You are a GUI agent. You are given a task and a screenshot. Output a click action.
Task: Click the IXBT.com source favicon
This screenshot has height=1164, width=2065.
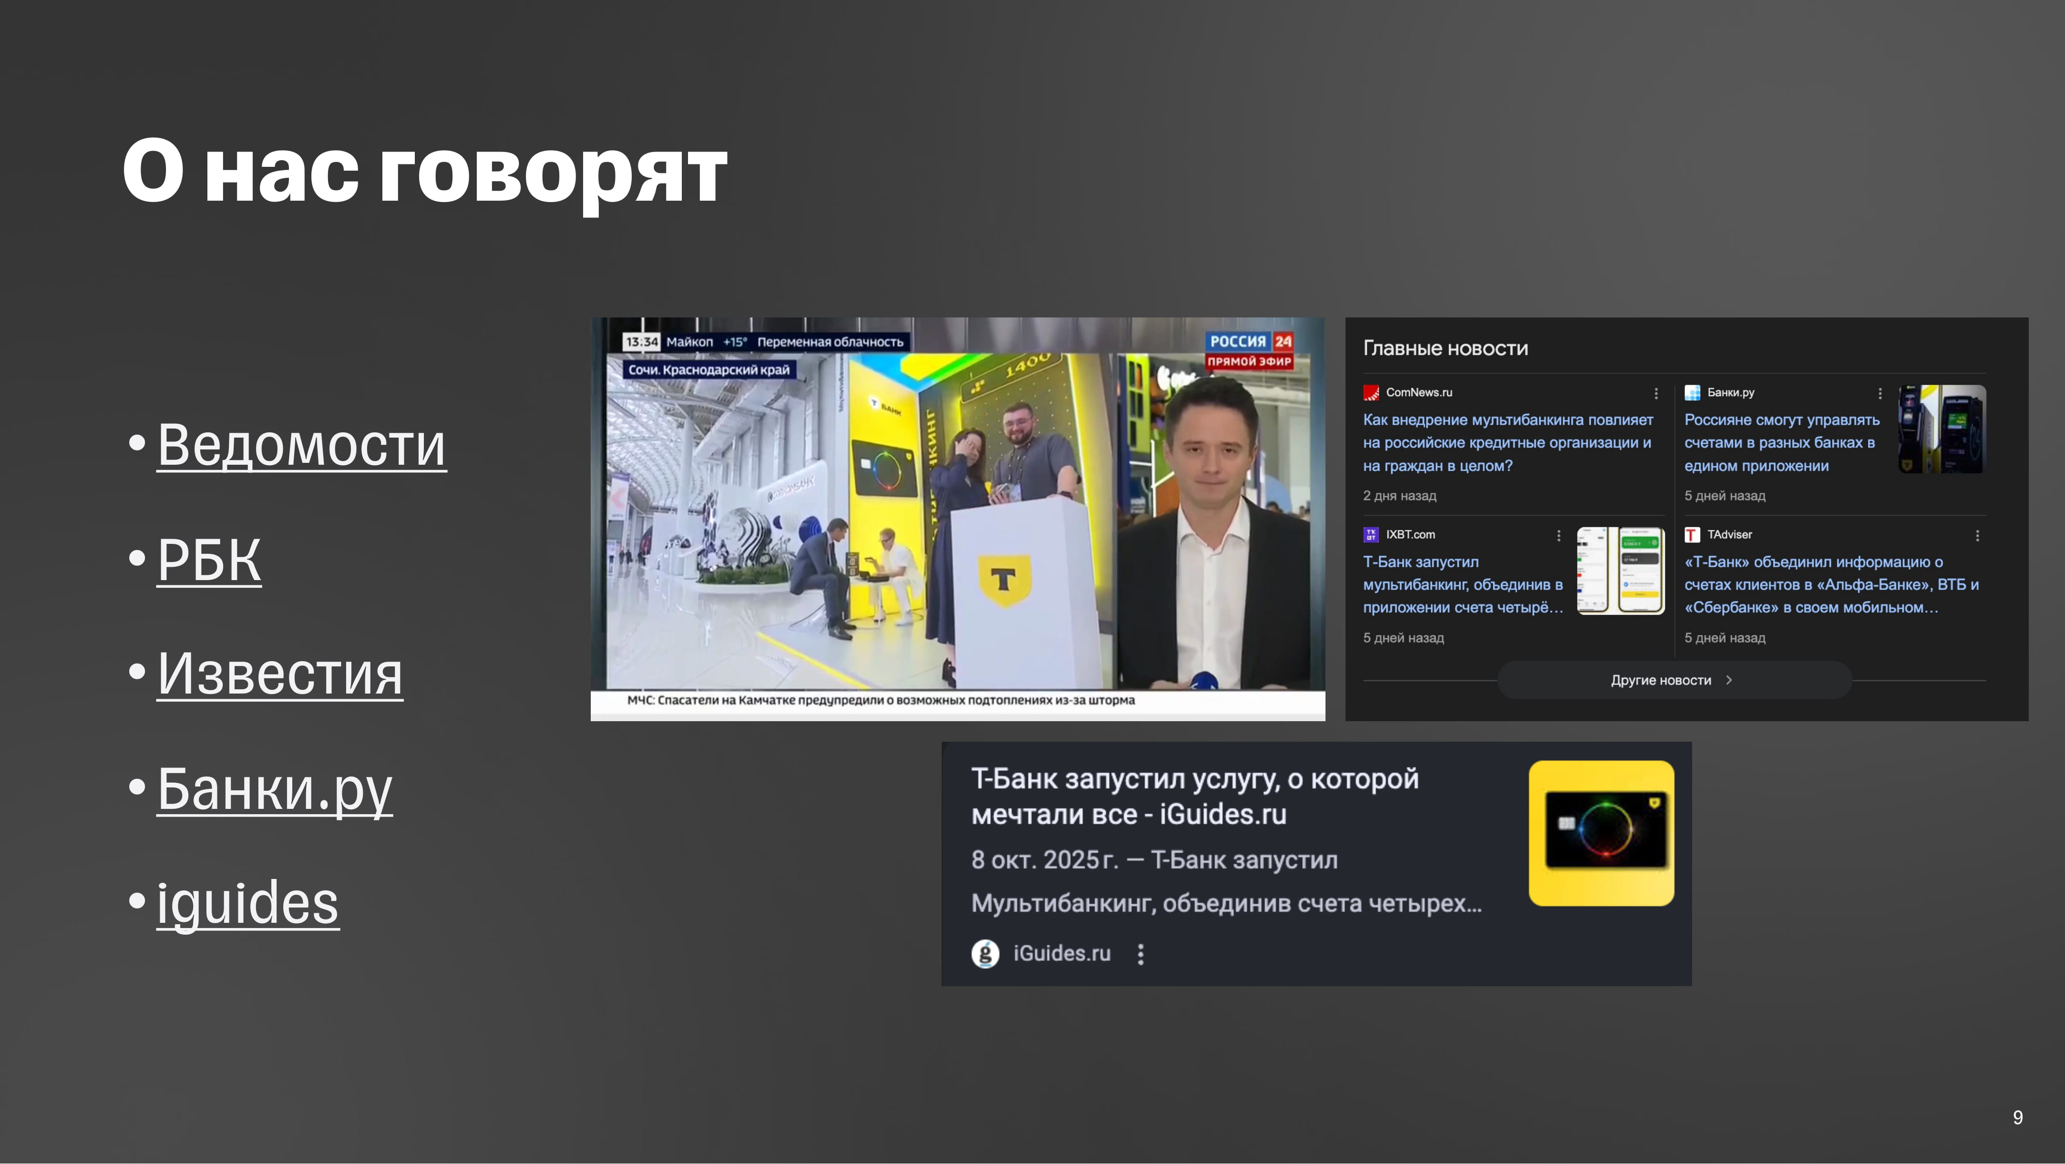tap(1371, 535)
